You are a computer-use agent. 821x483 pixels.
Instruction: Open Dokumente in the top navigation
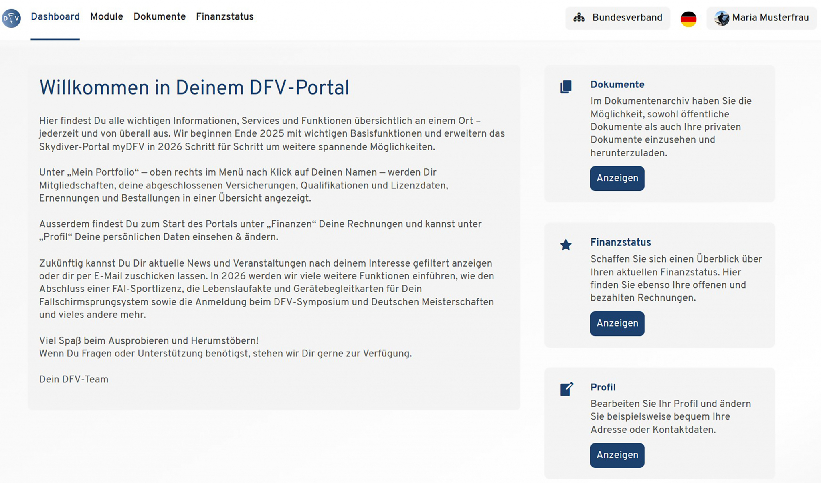click(160, 17)
